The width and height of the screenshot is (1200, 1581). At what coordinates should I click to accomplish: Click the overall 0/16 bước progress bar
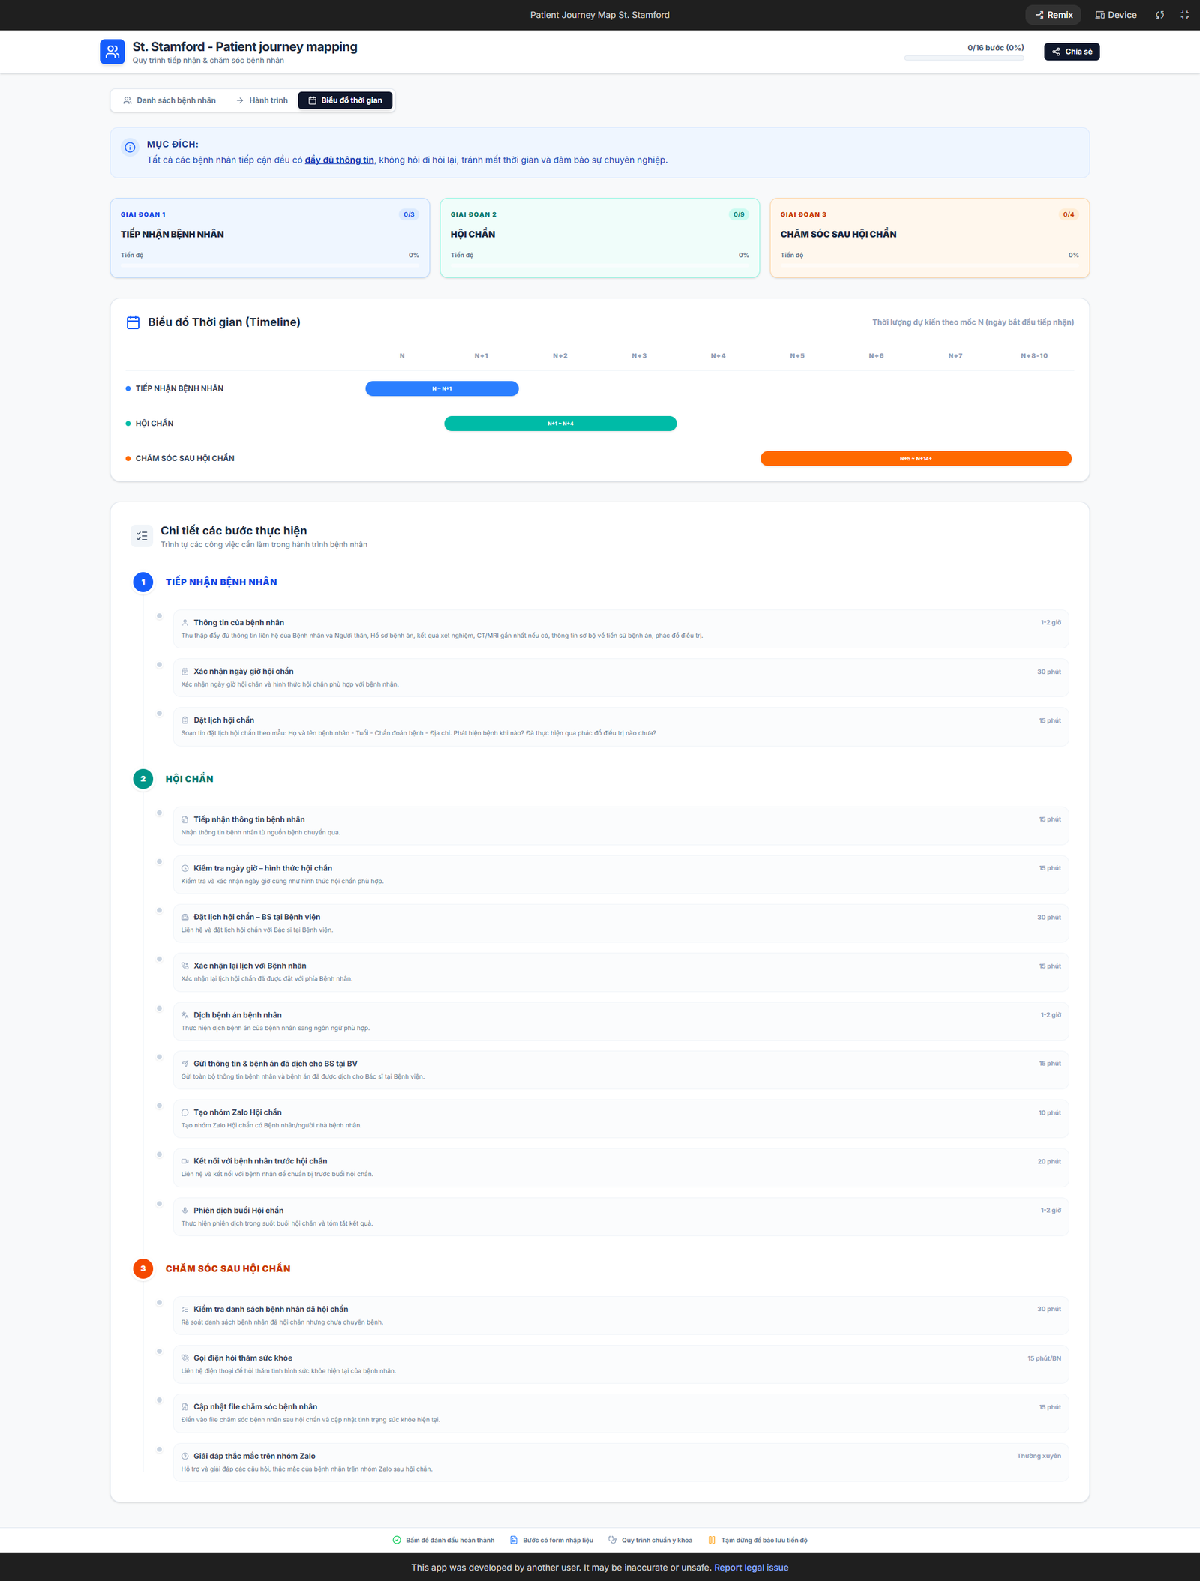[x=964, y=58]
